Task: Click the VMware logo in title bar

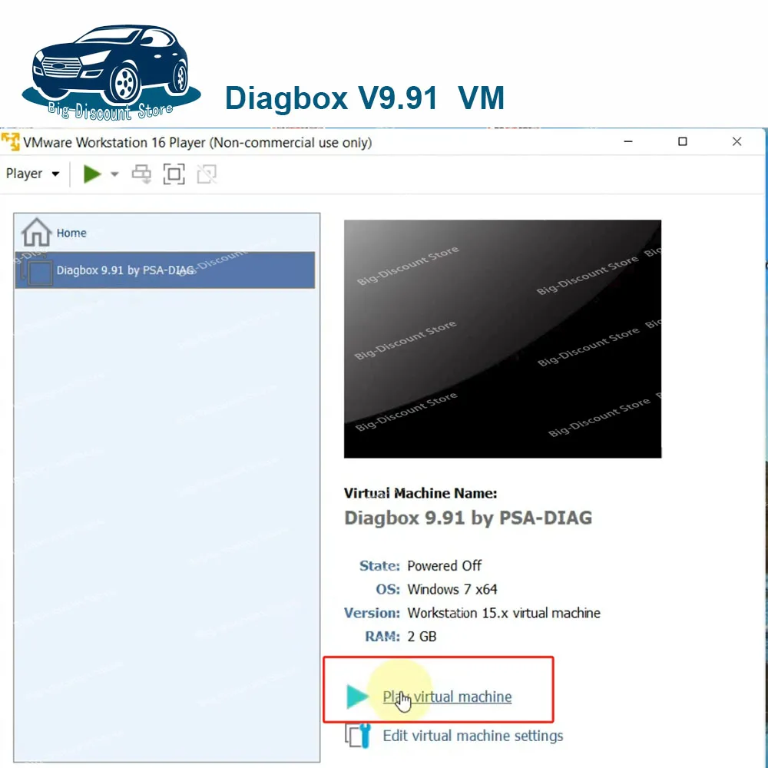Action: point(10,142)
